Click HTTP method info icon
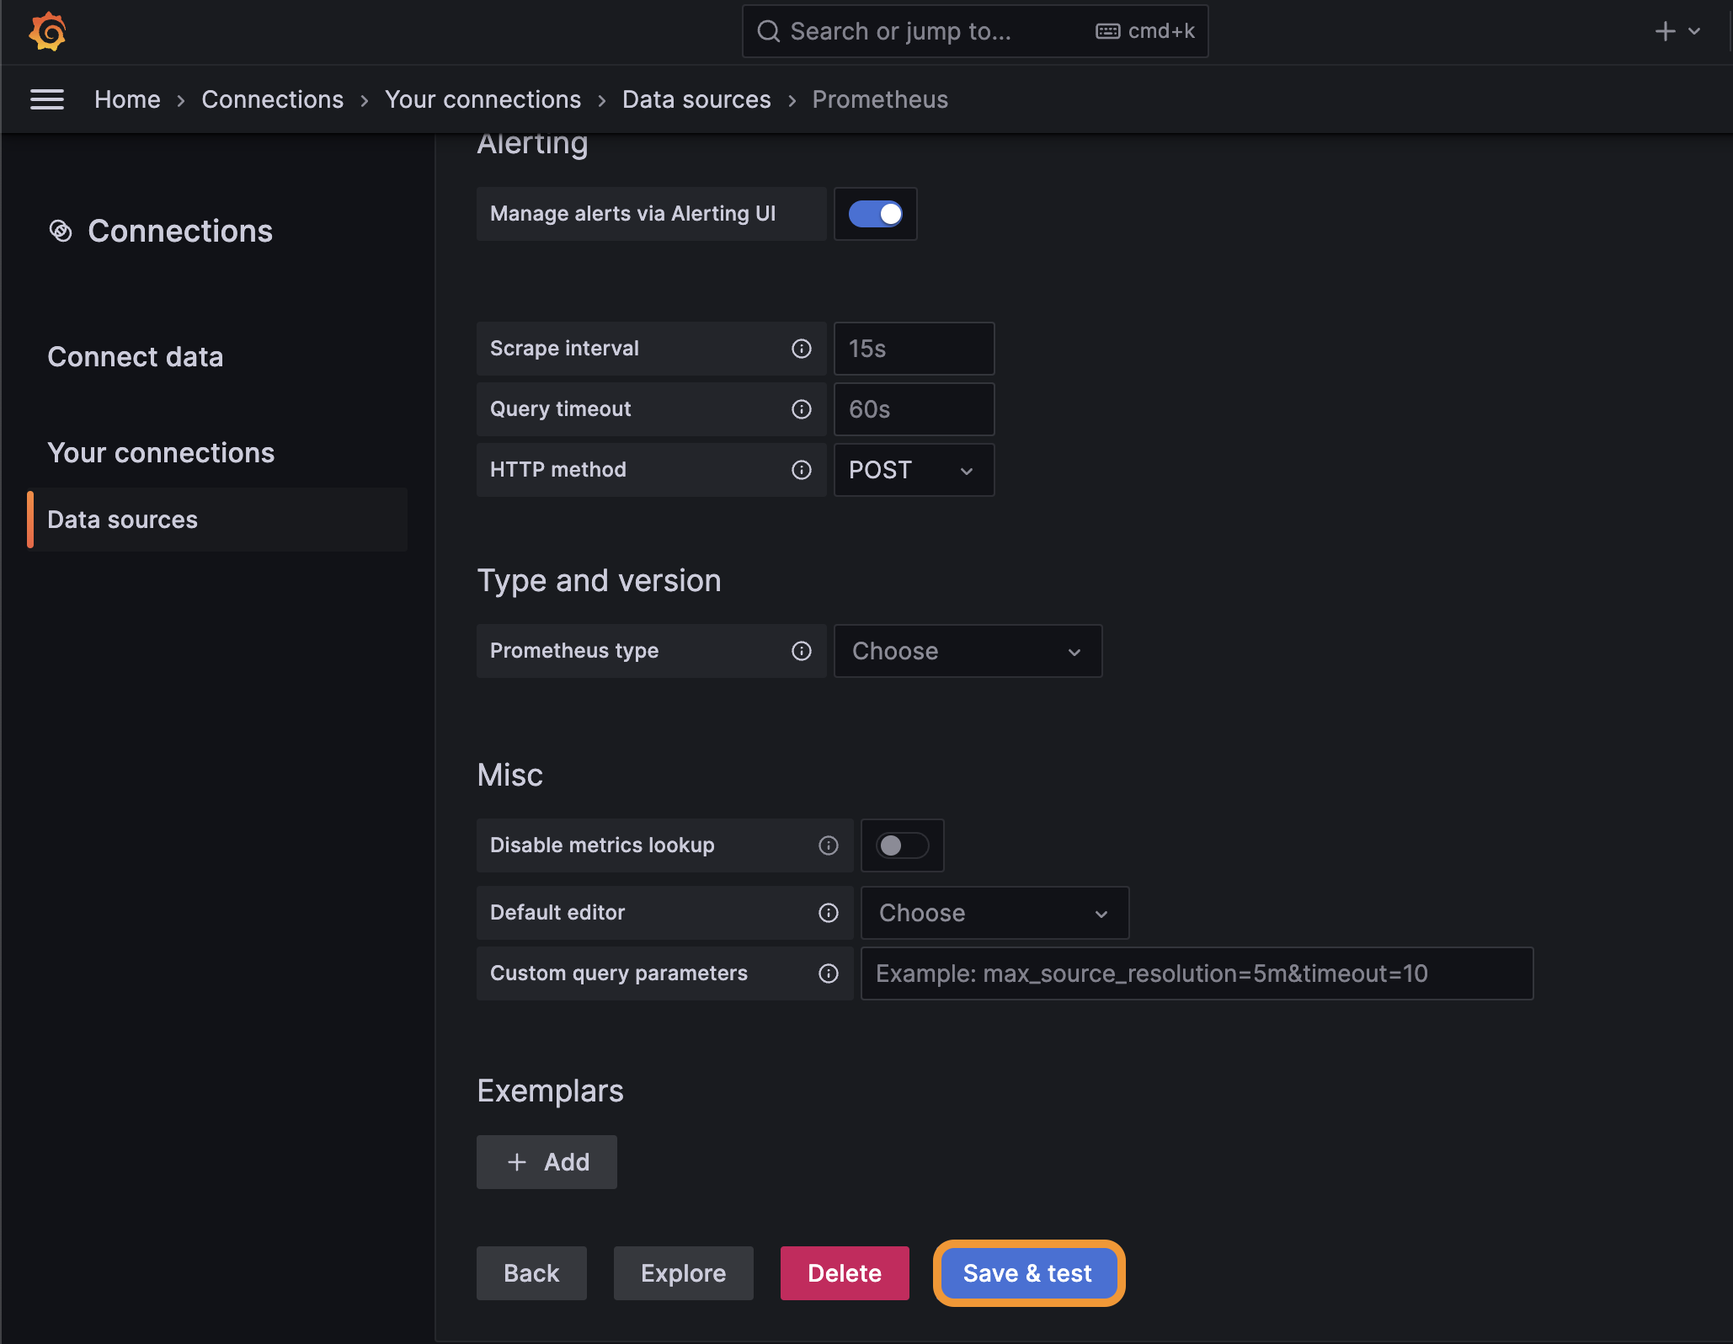Screen dimensions: 1733x1344 (801, 470)
